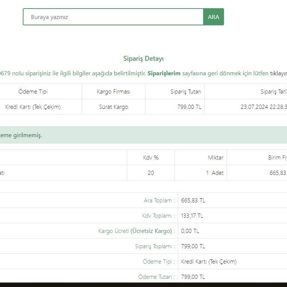Click the 'Miktar' column header

click(216, 158)
